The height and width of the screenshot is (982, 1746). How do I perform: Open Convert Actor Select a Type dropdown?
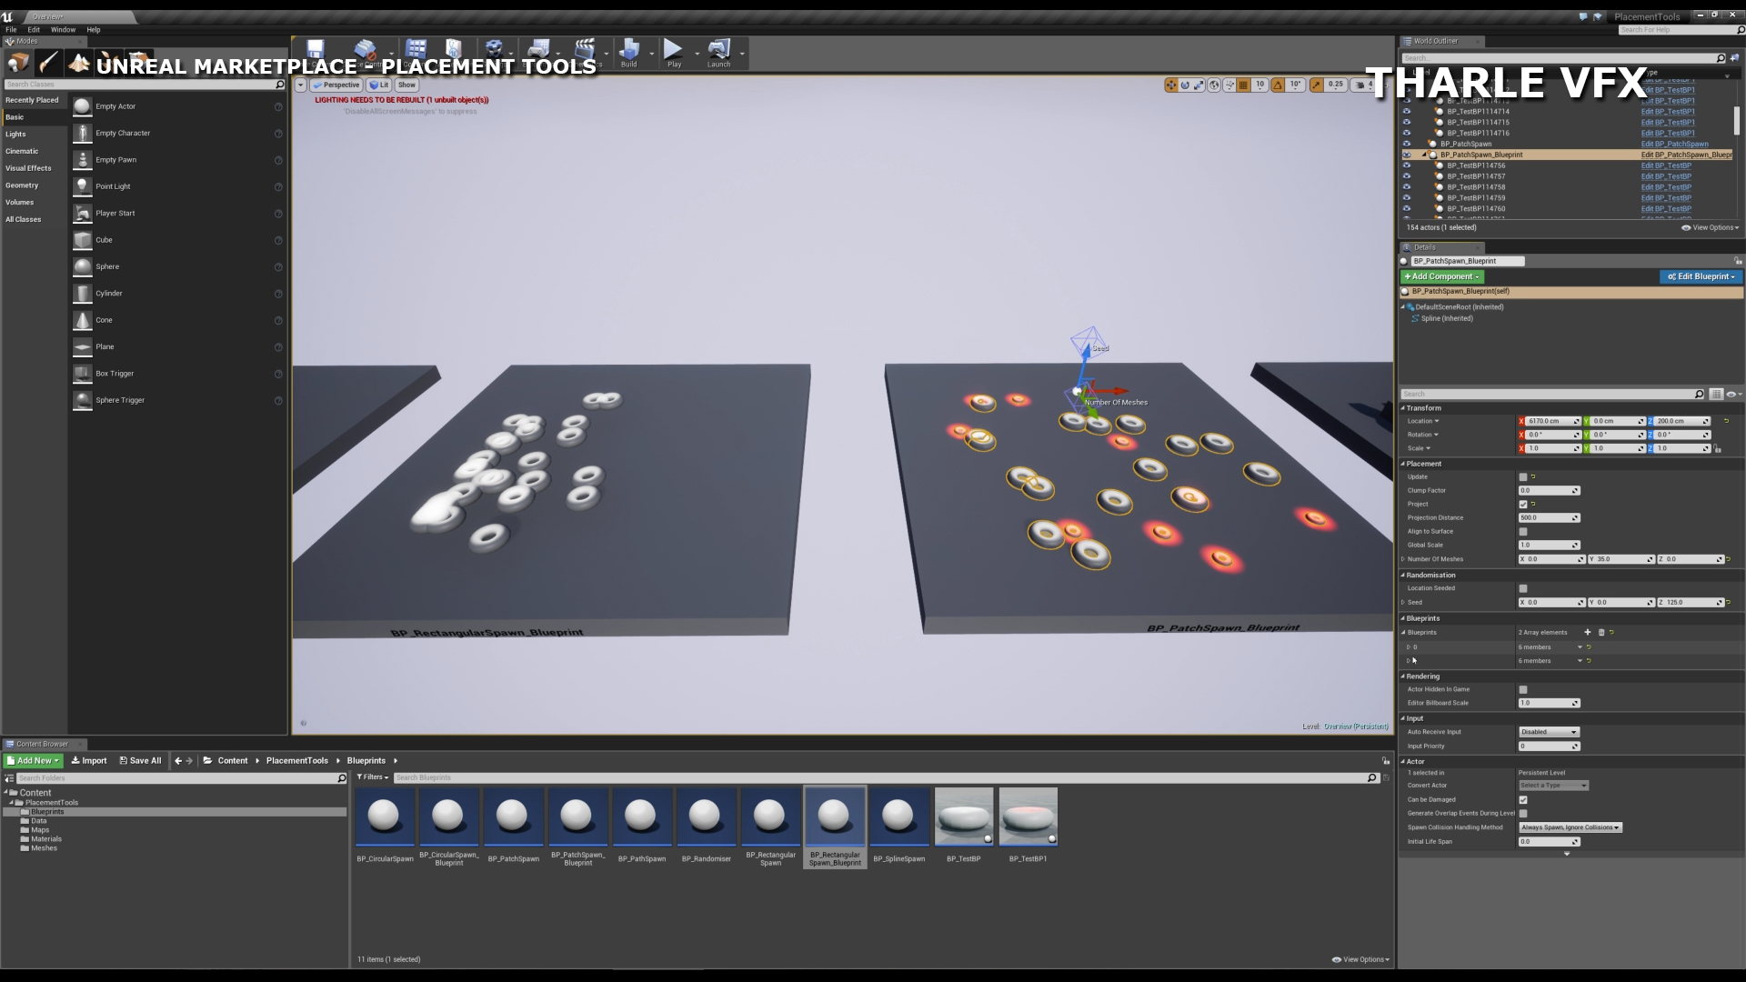[1553, 786]
